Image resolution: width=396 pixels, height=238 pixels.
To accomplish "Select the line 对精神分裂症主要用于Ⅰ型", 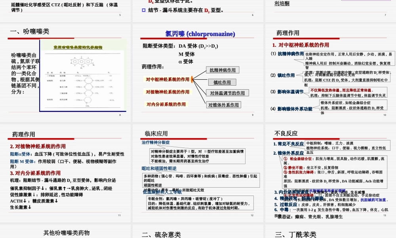I will [x=197, y=152].
